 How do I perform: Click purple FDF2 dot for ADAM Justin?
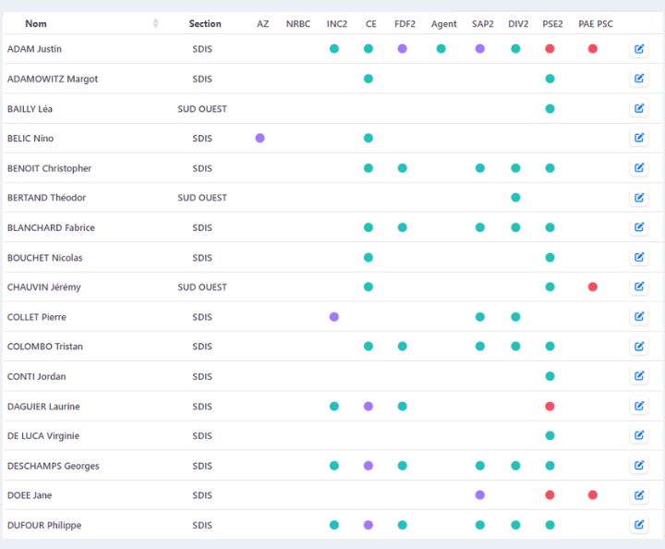(x=402, y=49)
